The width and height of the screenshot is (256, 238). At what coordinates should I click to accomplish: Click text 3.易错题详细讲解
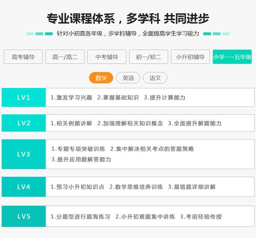tap(192, 187)
